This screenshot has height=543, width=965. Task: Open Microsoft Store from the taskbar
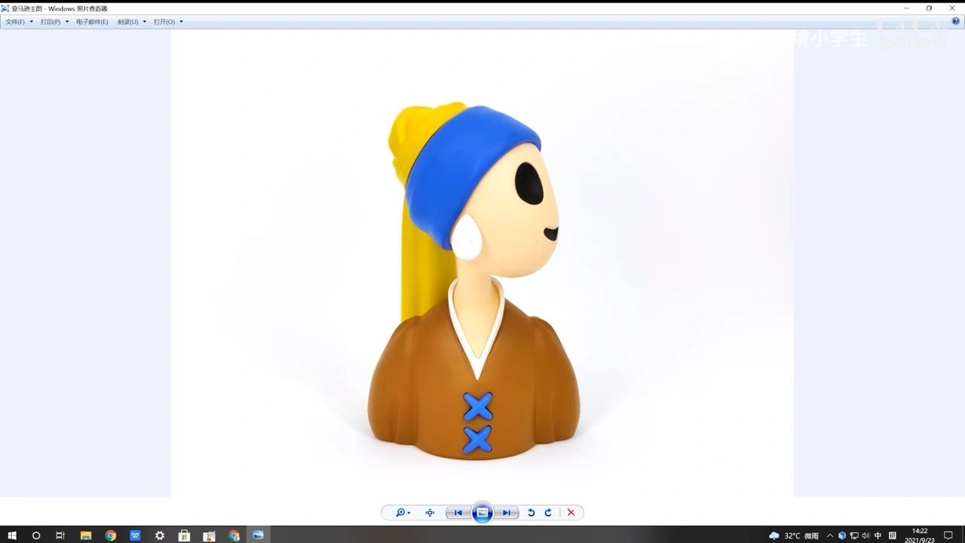pyautogui.click(x=184, y=535)
